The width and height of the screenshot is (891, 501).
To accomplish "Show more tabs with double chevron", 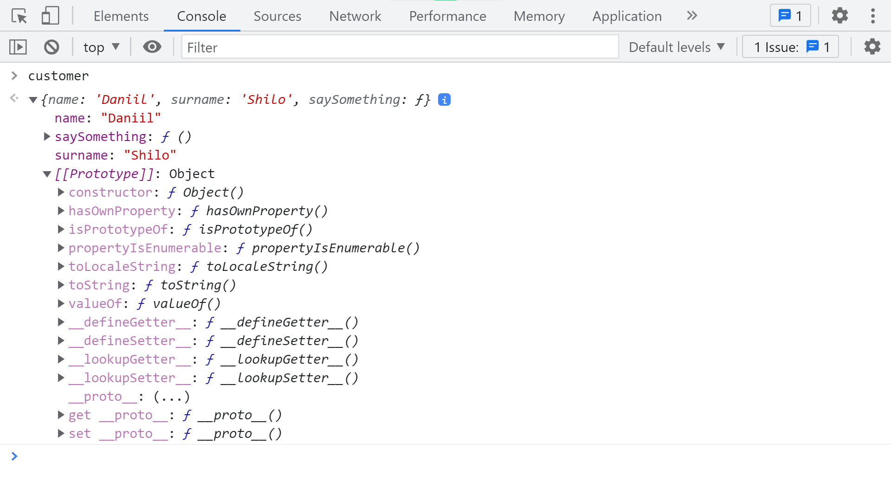I will coord(691,16).
